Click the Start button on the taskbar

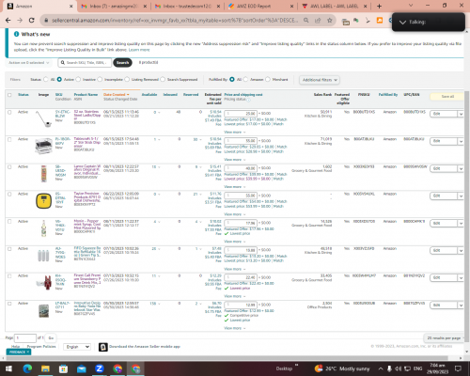[8, 368]
